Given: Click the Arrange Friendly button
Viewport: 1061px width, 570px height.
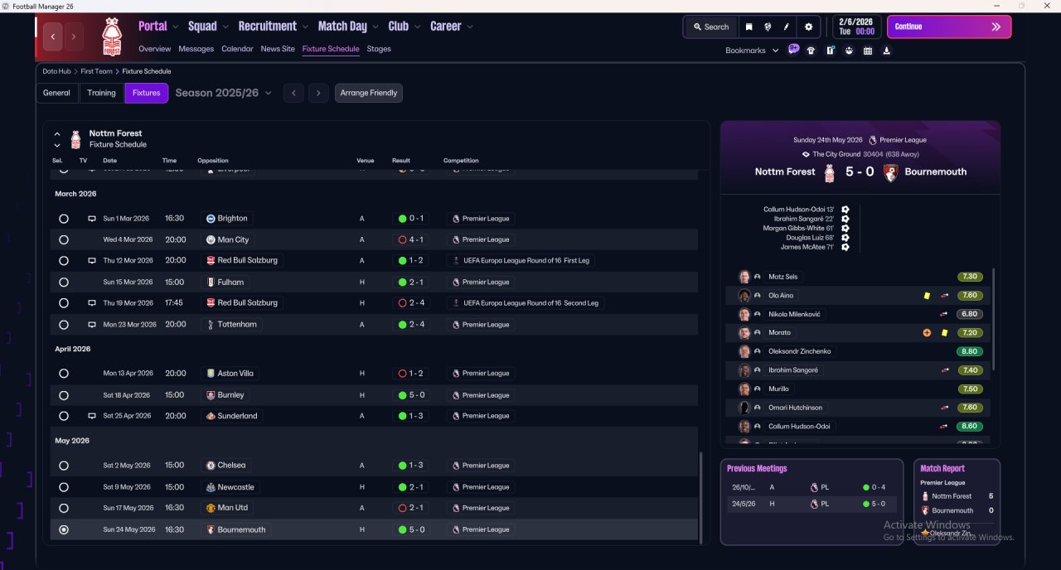Looking at the screenshot, I should (x=369, y=93).
